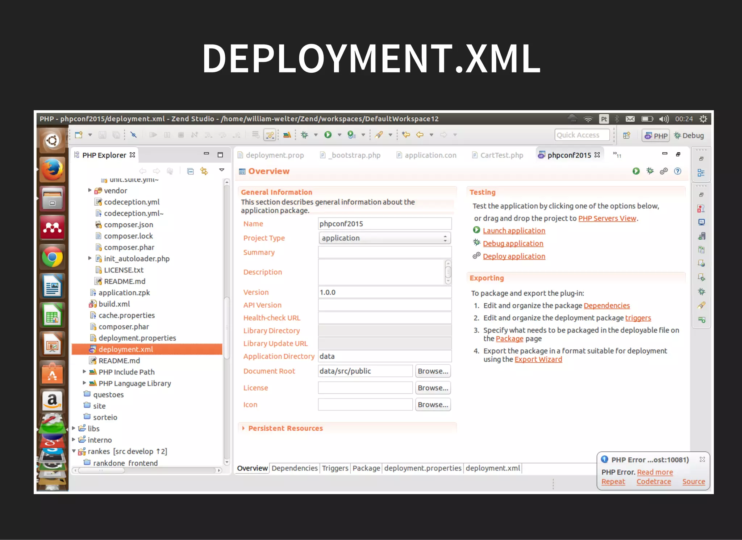The image size is (742, 540).
Task: Open the PHP Servers View link
Action: pyautogui.click(x=607, y=218)
